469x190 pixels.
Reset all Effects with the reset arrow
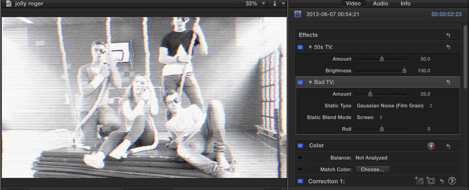[448, 35]
